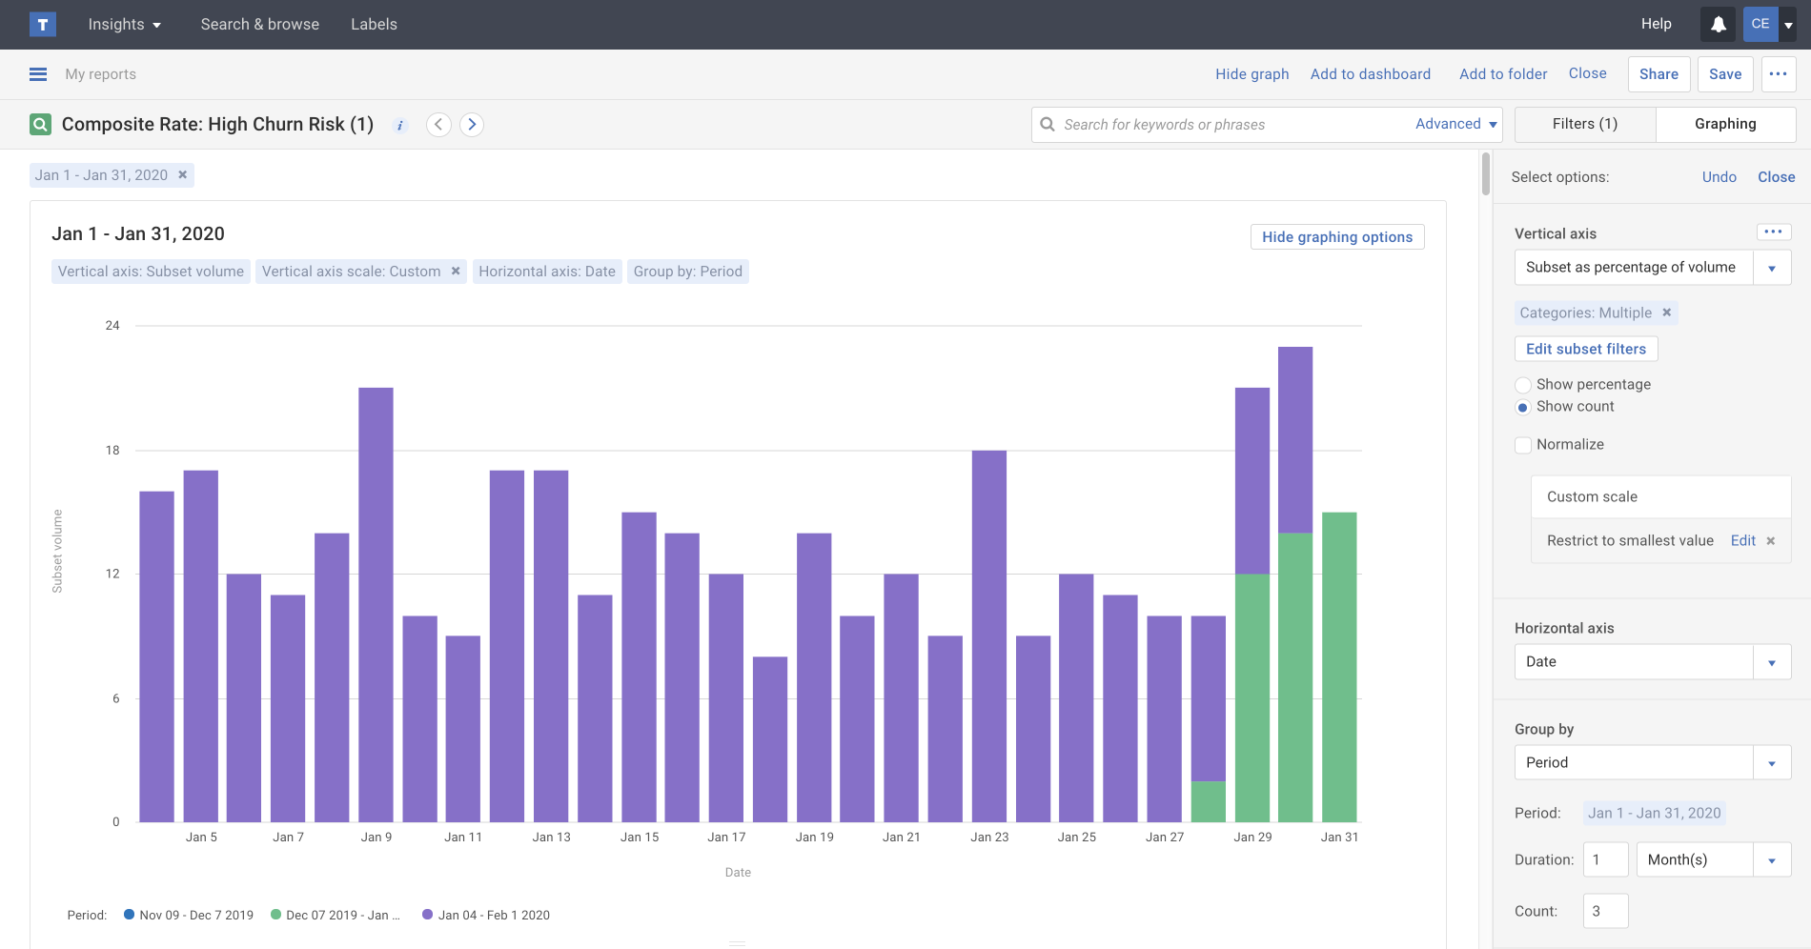Click inside the Count input field
Viewport: 1811px width, 949px height.
click(1605, 911)
